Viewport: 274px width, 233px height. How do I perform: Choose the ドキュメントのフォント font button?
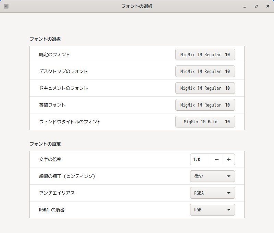205,88
